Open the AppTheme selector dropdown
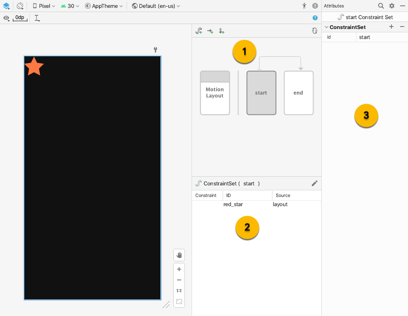The image size is (408, 316). tap(103, 5)
